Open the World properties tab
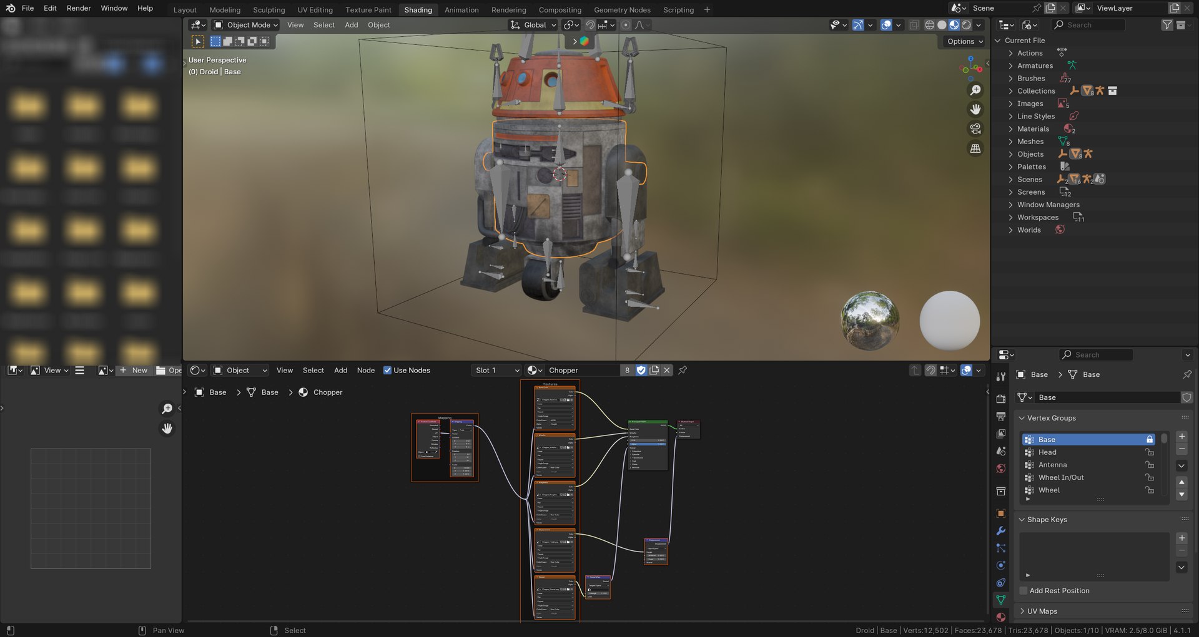1199x637 pixels. [1001, 469]
